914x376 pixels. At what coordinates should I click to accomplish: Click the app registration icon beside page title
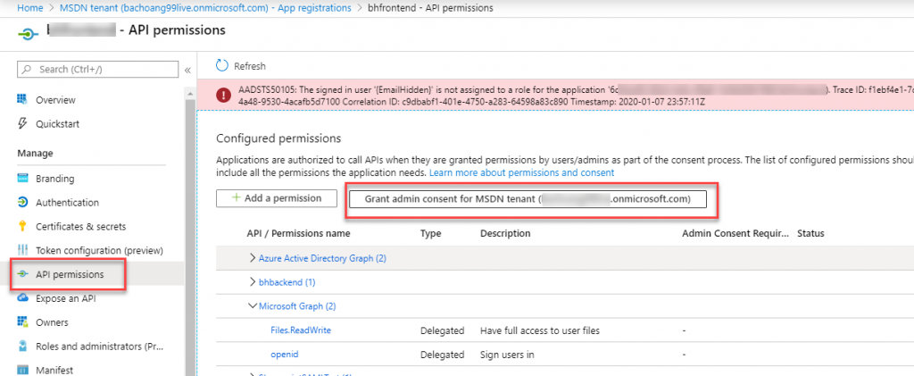coord(29,34)
